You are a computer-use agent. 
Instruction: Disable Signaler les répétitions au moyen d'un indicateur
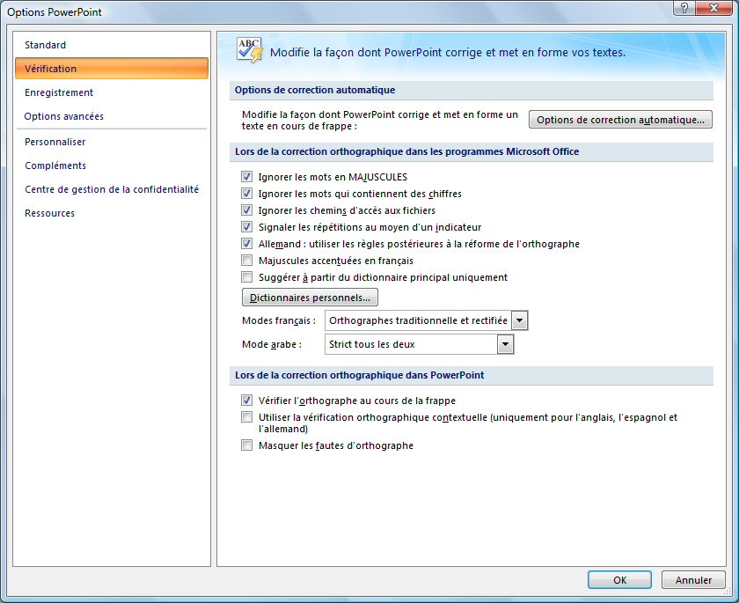(246, 227)
